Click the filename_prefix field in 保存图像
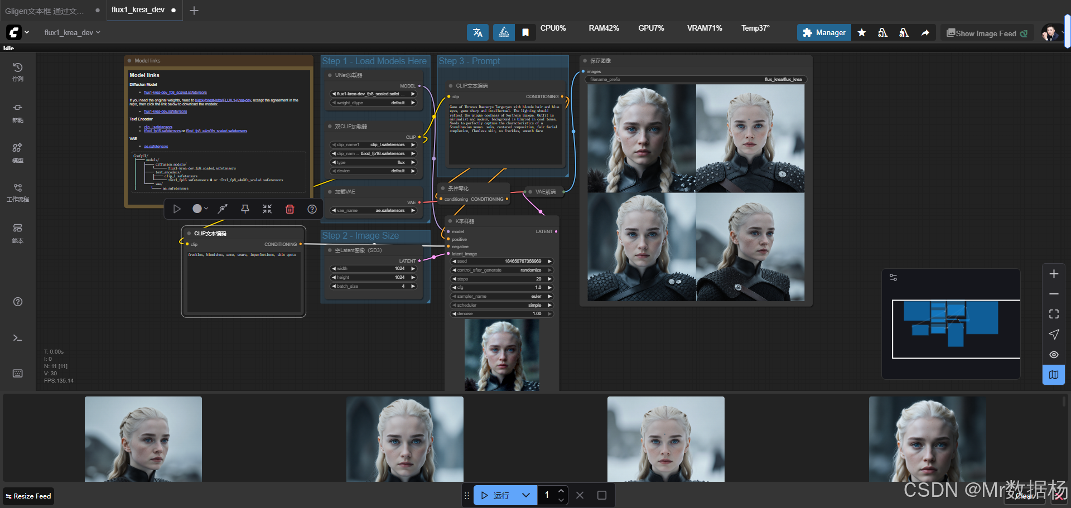The image size is (1071, 508). point(696,79)
